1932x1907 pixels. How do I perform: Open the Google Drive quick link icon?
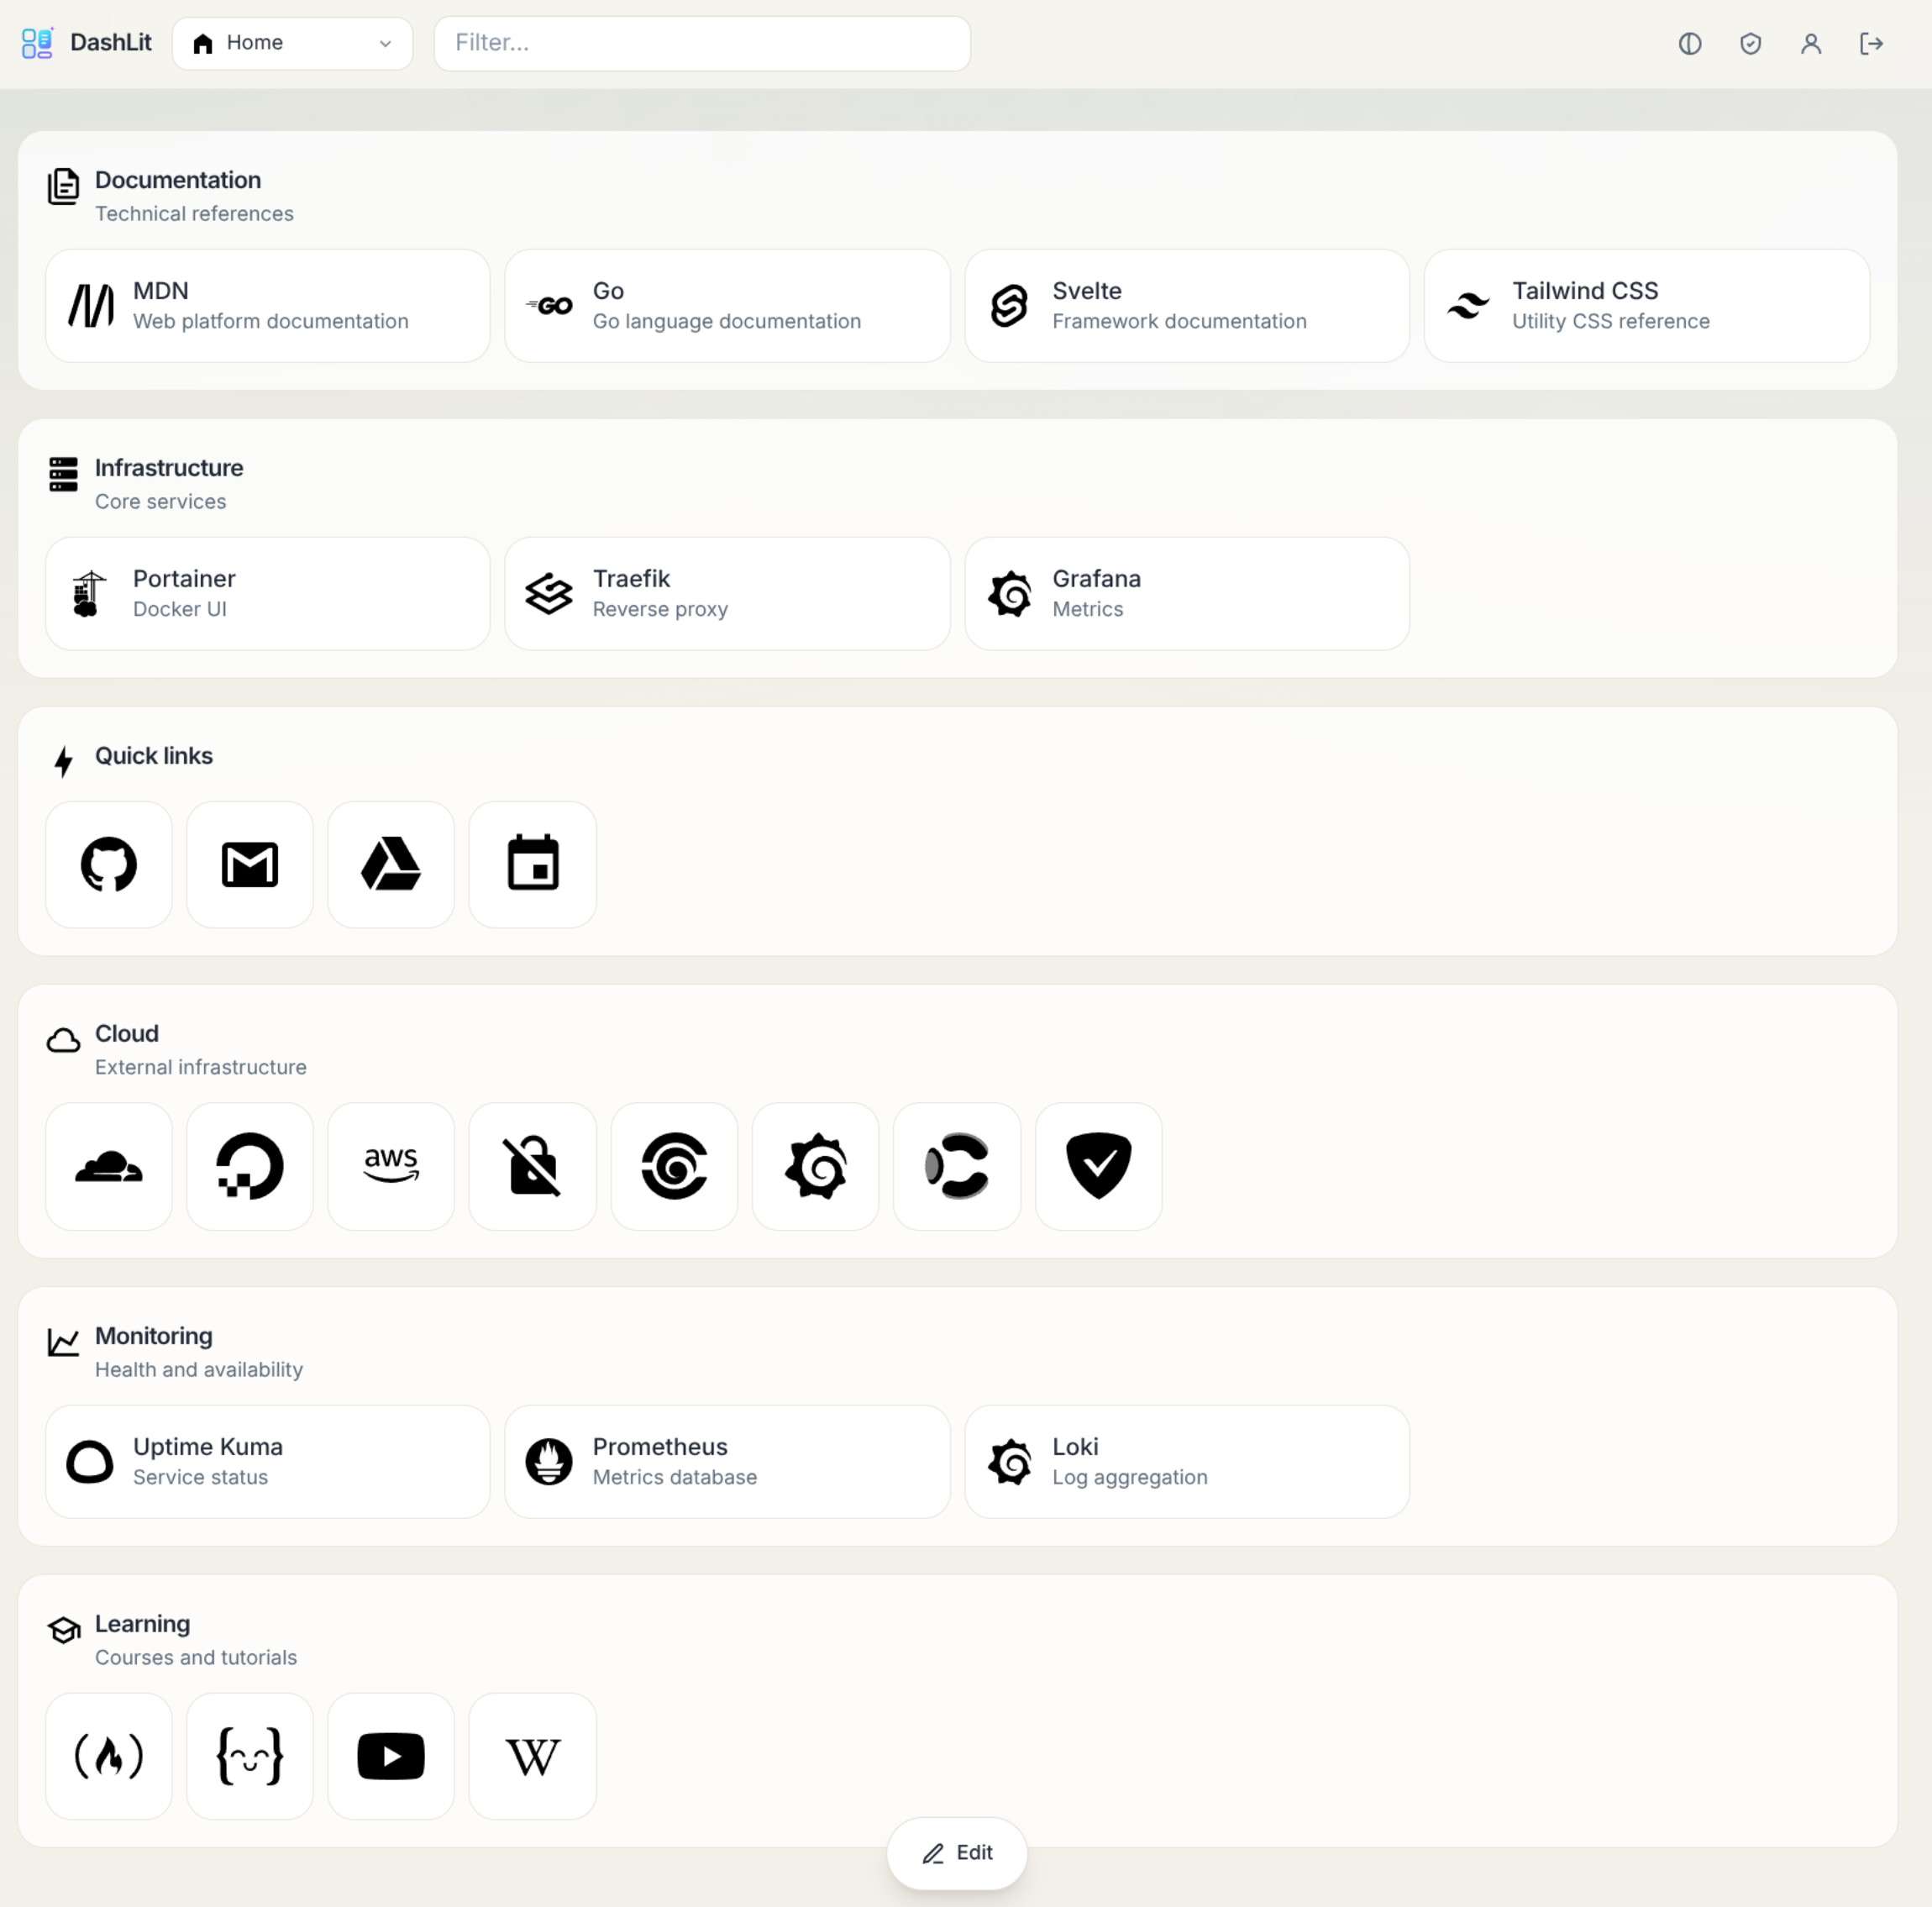click(x=391, y=864)
